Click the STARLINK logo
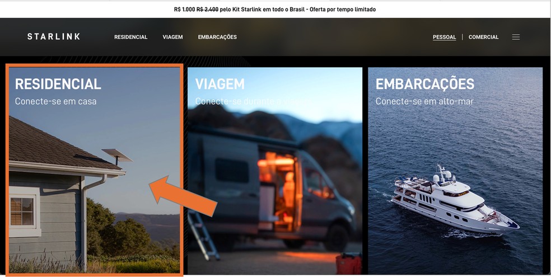The width and height of the screenshot is (551, 277). (54, 36)
